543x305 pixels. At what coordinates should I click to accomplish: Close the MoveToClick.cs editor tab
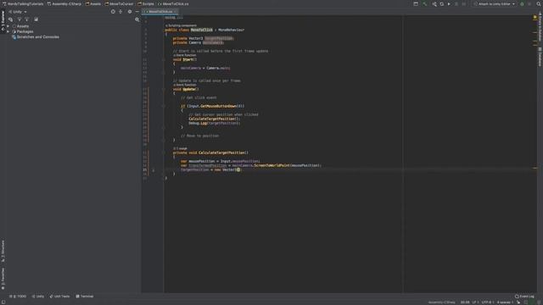[176, 12]
